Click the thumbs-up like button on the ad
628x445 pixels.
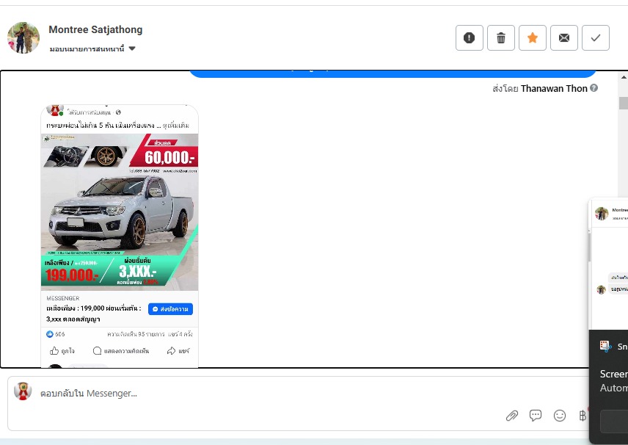[x=62, y=351]
